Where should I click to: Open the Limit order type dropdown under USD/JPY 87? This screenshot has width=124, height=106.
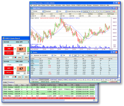click(24, 54)
